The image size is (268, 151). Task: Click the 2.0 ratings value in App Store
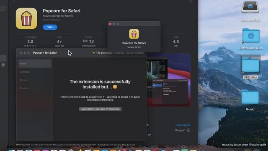coord(30,42)
